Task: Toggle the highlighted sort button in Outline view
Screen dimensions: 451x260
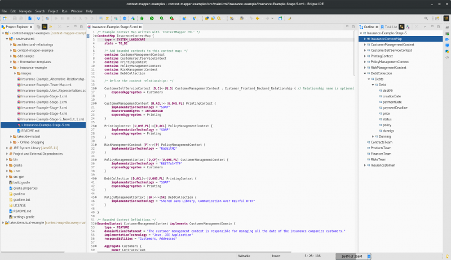Action: (401, 26)
